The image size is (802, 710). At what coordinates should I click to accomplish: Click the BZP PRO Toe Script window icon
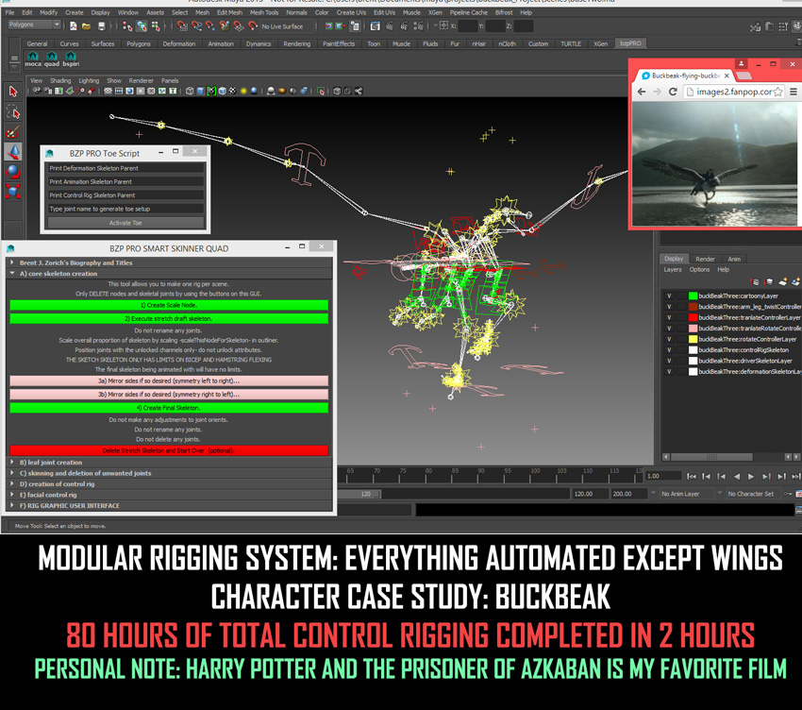point(50,153)
